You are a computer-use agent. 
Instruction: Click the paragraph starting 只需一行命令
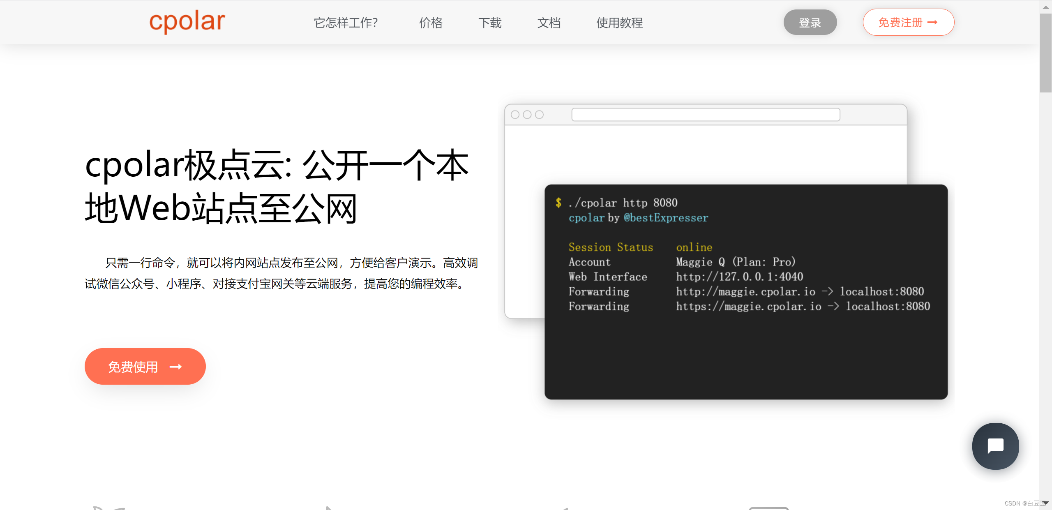click(281, 273)
